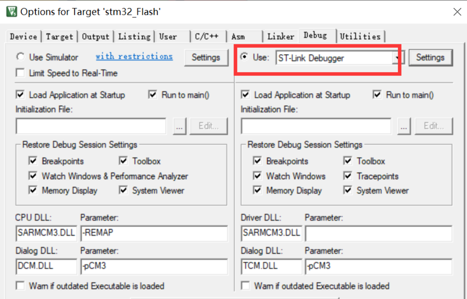Toggle hardware Run to main() checkbox

pos(377,95)
